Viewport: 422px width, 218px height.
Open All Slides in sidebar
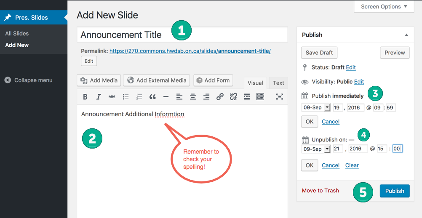(x=17, y=34)
